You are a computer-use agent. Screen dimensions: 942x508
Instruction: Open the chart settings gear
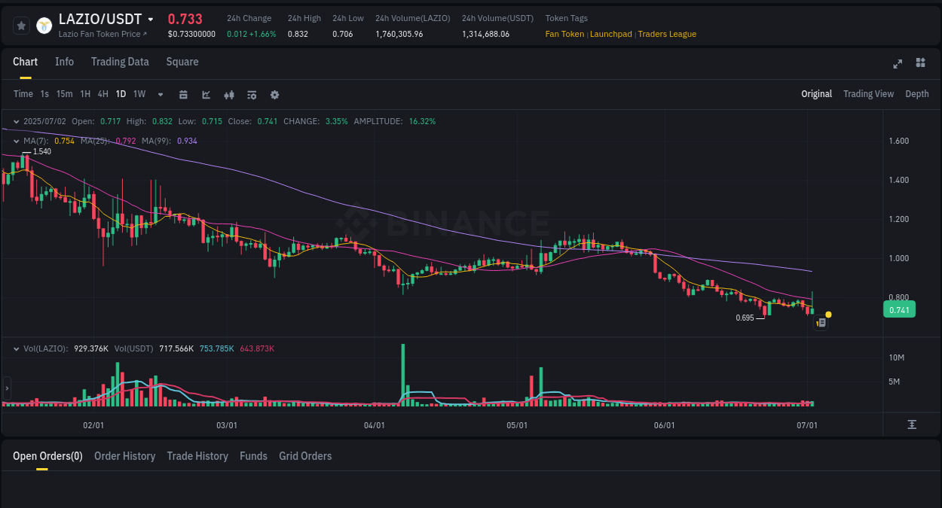(x=274, y=95)
